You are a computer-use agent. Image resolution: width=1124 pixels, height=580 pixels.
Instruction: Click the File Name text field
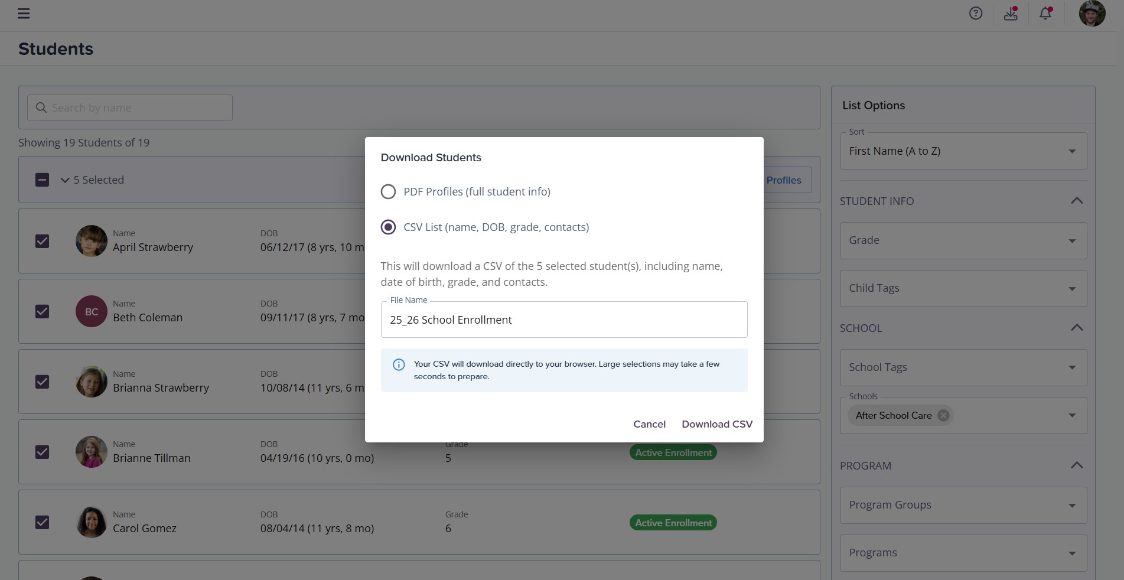pos(563,320)
